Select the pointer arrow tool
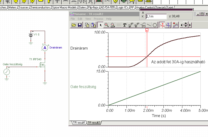This screenshot has height=137, width=208. coord(100,25)
